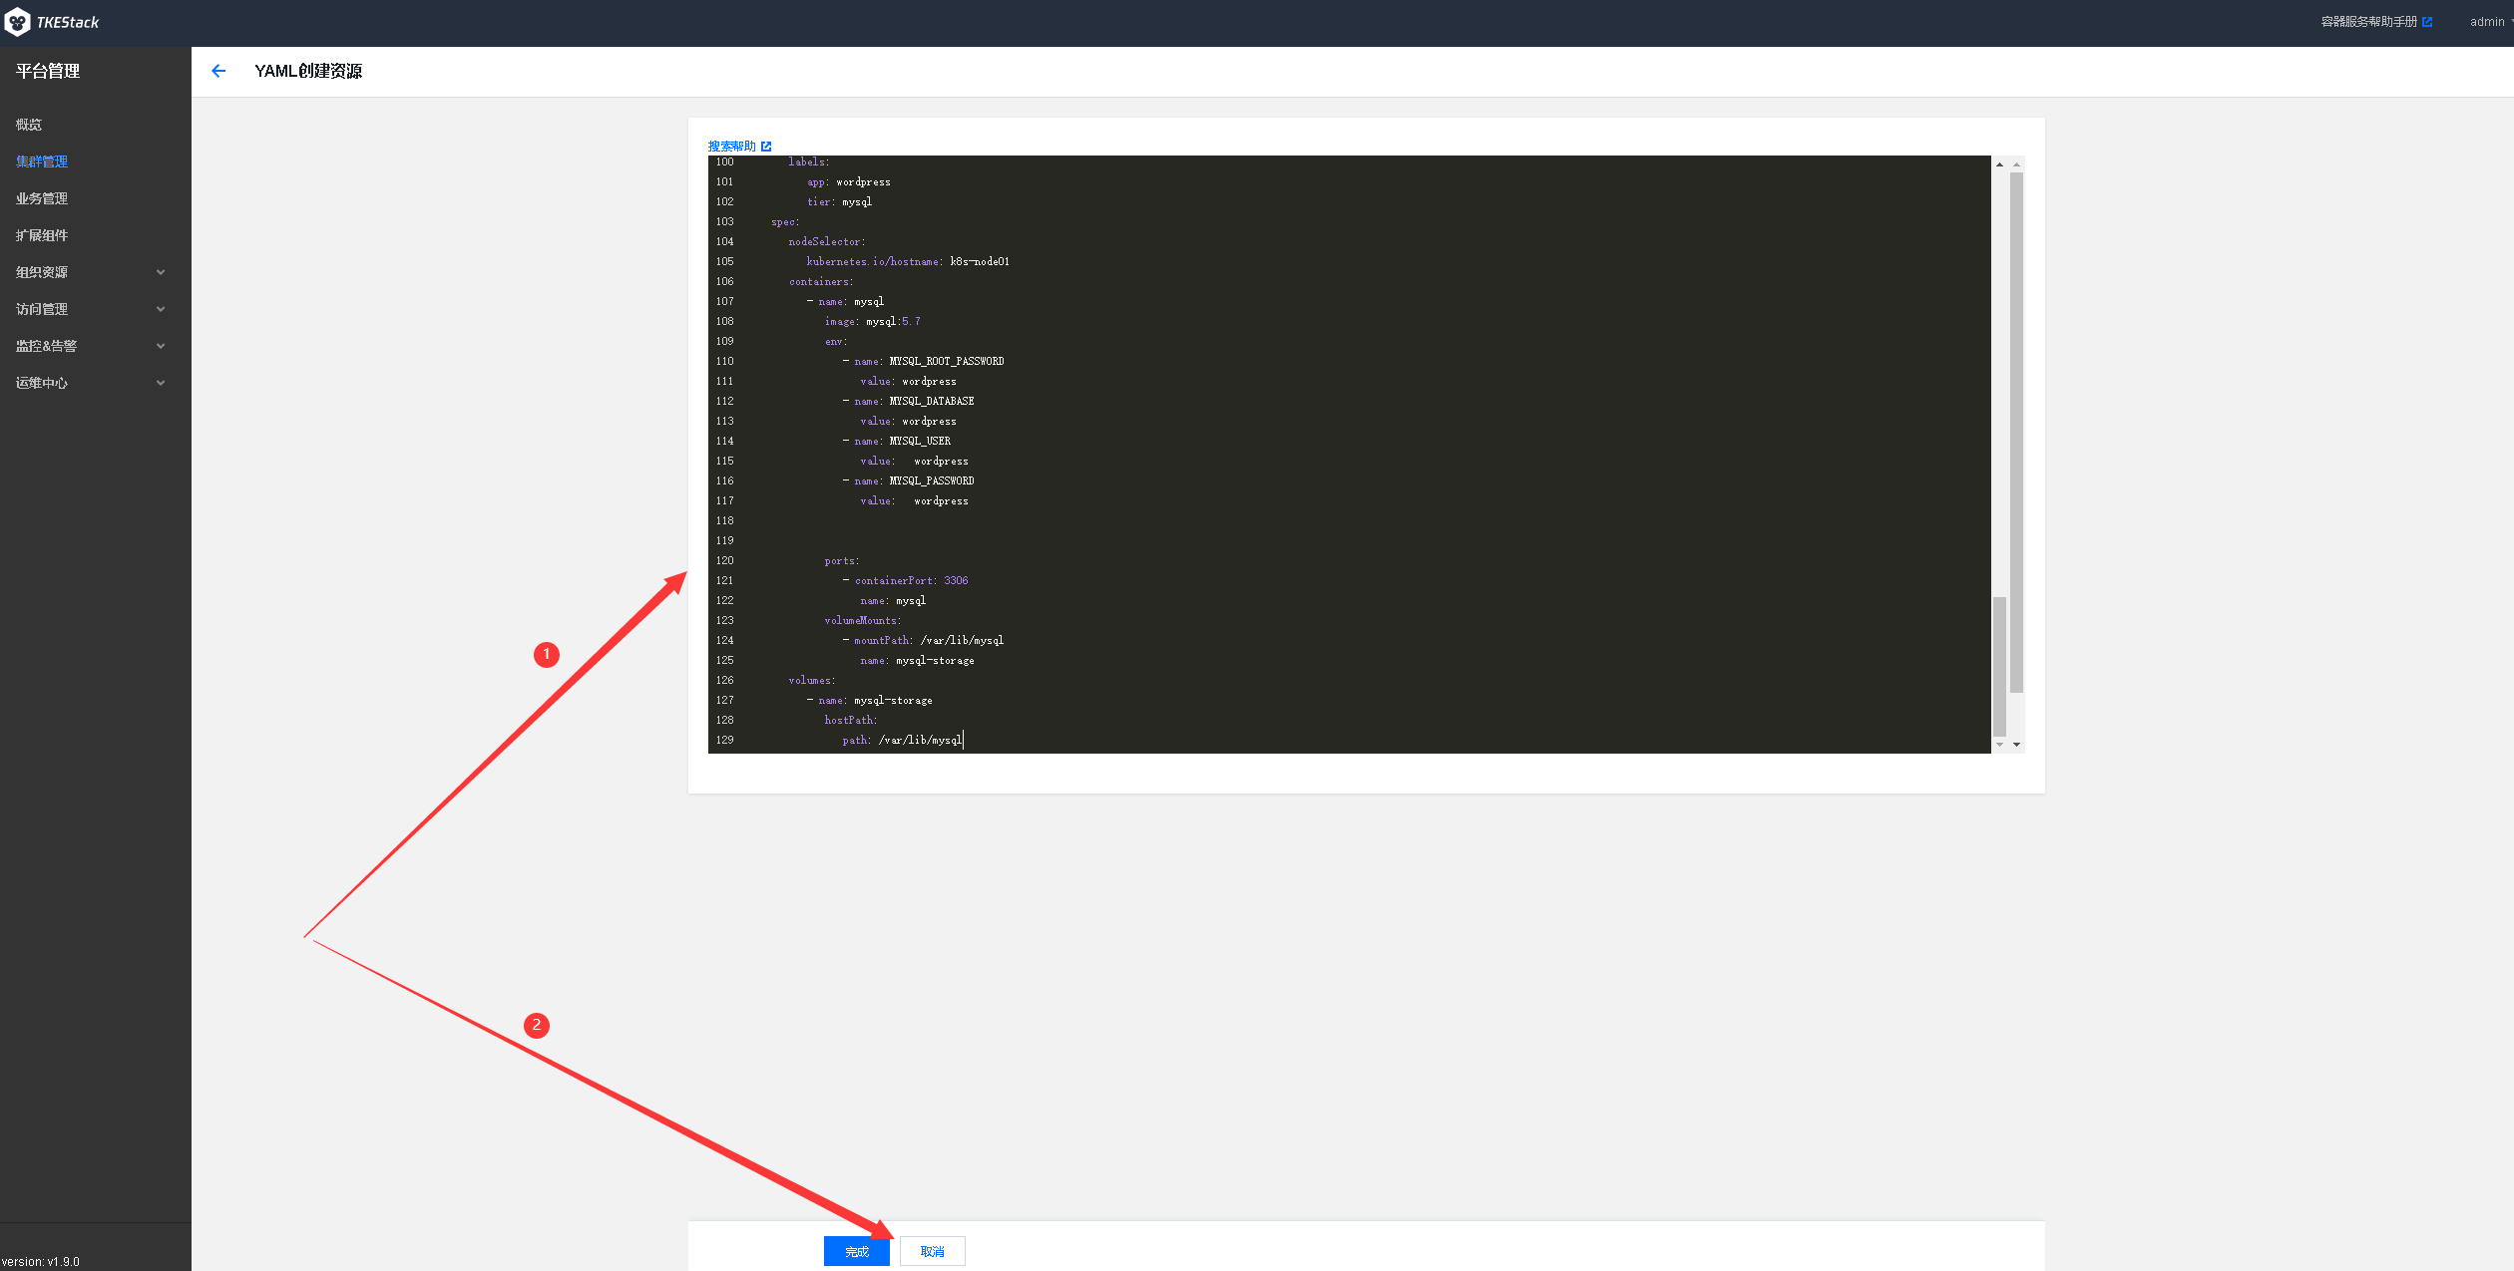
Task: Expand the 监控&告警 menu chevron
Action: [x=161, y=346]
